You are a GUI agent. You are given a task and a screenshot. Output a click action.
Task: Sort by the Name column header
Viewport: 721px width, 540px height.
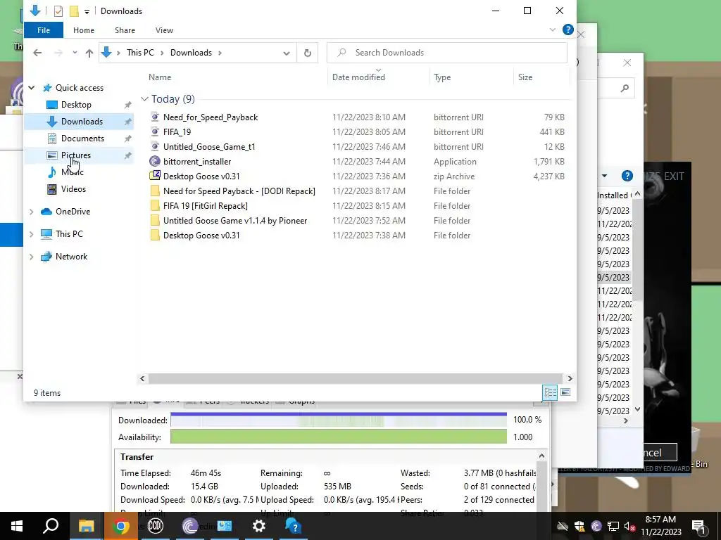pyautogui.click(x=160, y=77)
